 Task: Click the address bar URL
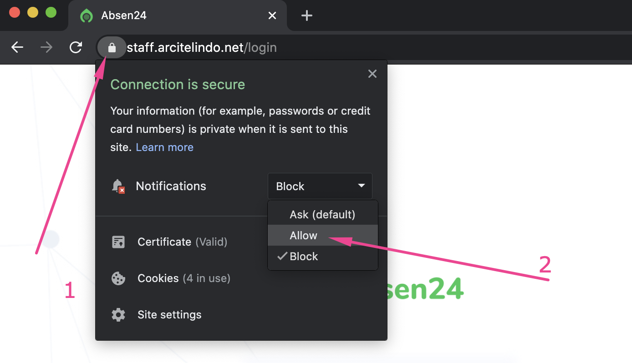(202, 47)
